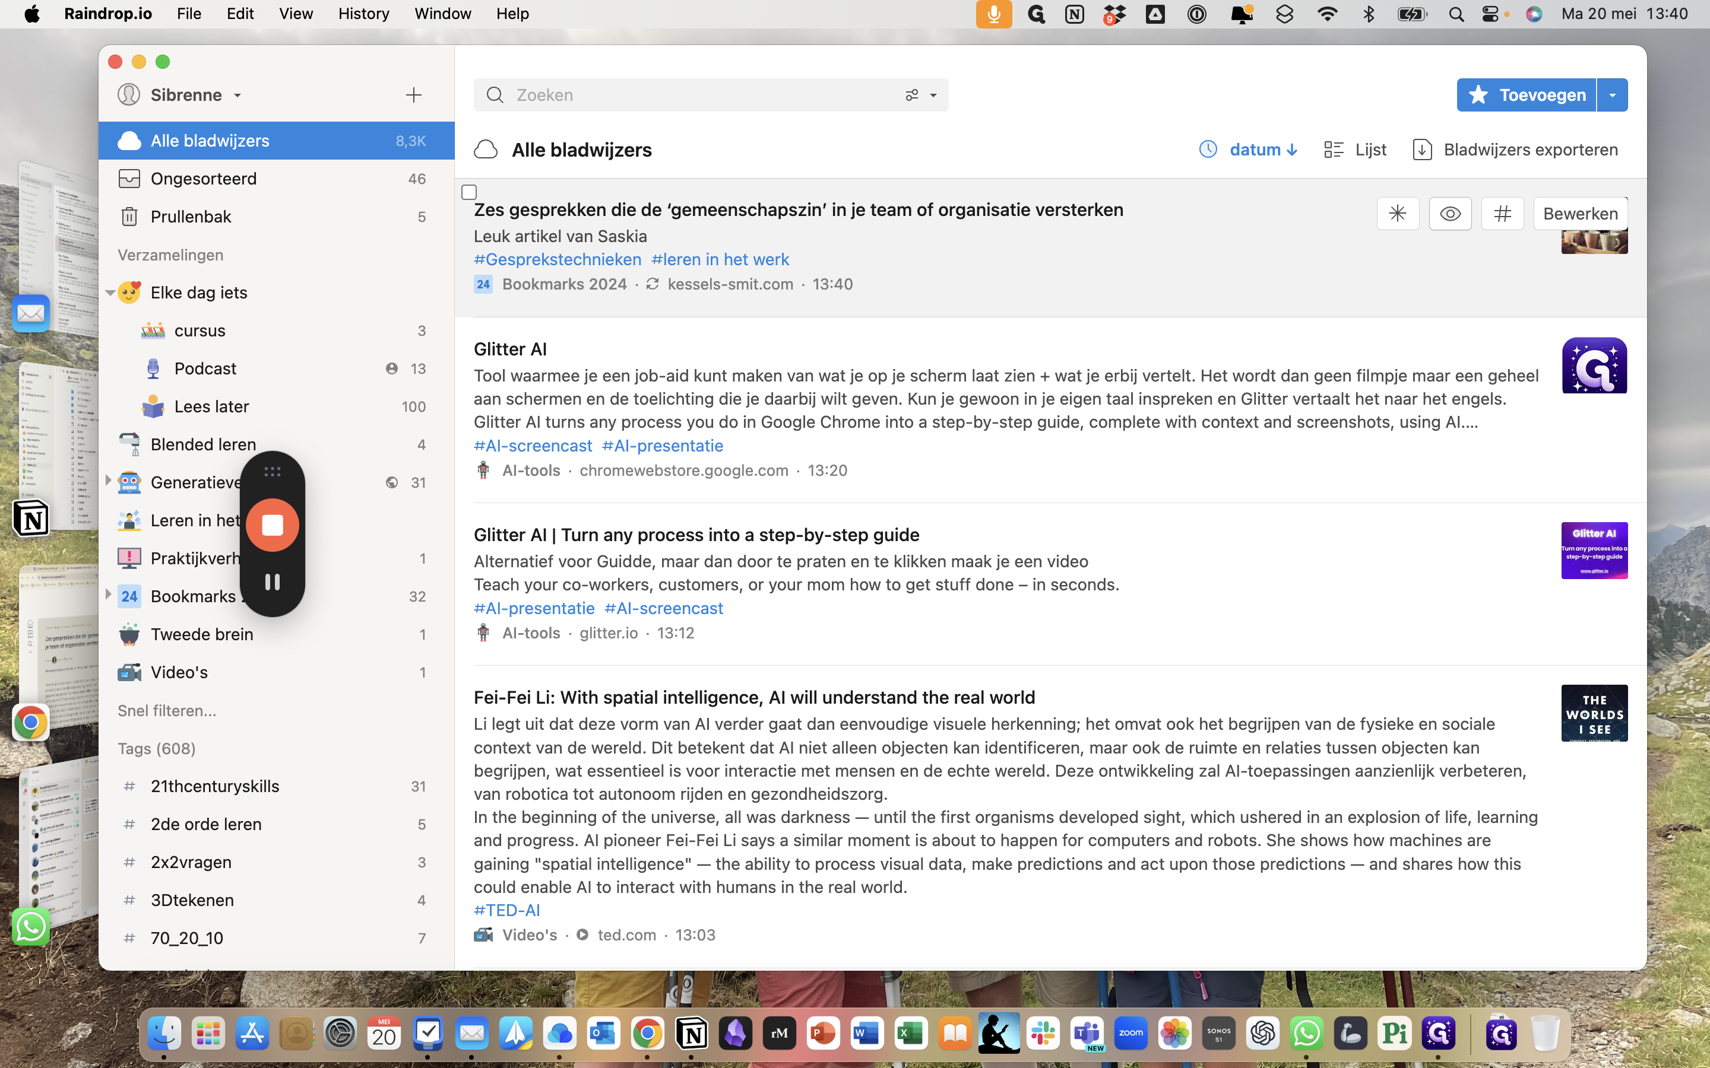Click Bewerken on first bookmark
1710x1068 pixels.
[1580, 214]
